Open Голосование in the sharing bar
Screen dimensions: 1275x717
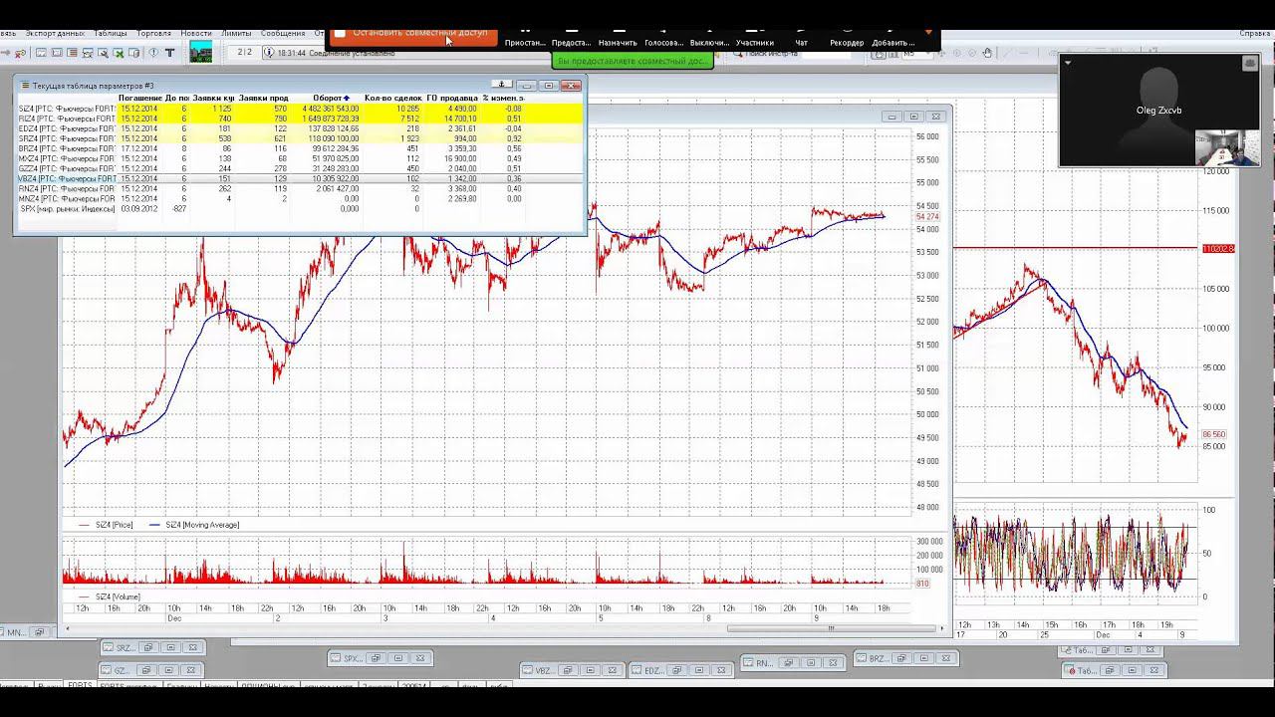pos(664,38)
